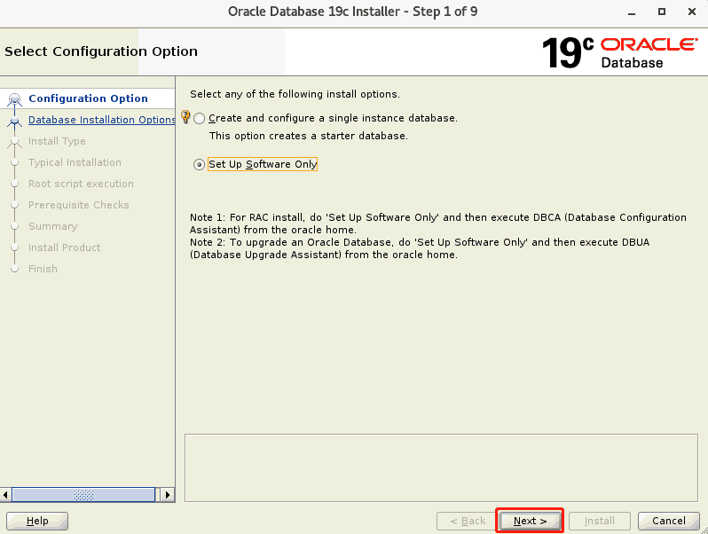The image size is (708, 534).
Task: Click the Prerequisite Checks step label
Action: [79, 205]
